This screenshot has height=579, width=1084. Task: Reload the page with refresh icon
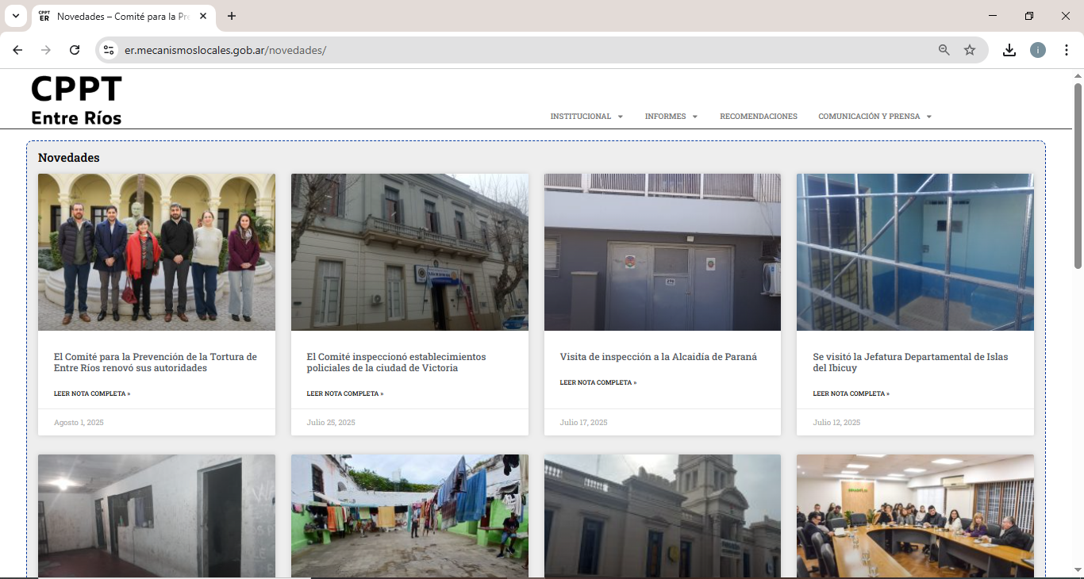click(x=75, y=50)
